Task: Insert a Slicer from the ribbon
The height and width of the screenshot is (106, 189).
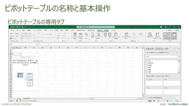Action: click(x=75, y=36)
